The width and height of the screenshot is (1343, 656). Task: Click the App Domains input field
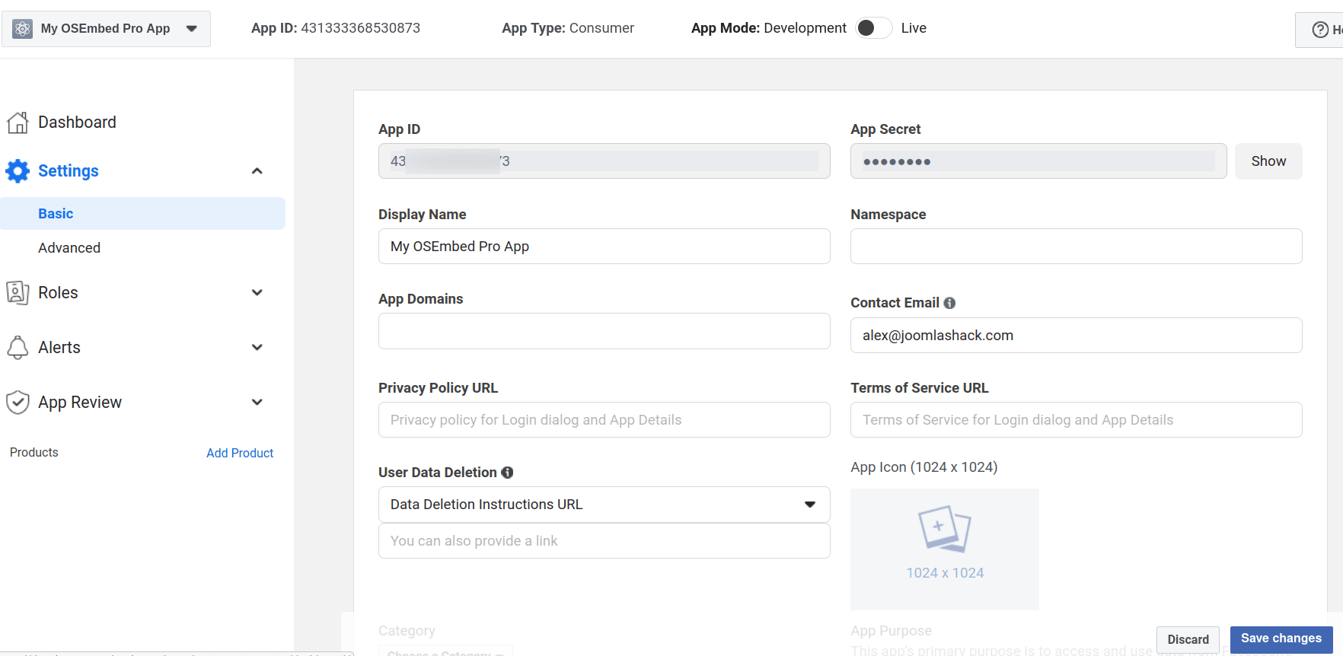coord(605,331)
